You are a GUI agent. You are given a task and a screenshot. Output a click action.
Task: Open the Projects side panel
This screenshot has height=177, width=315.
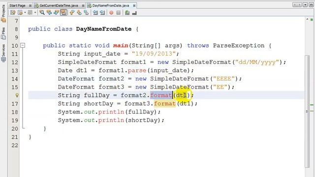tap(3, 13)
